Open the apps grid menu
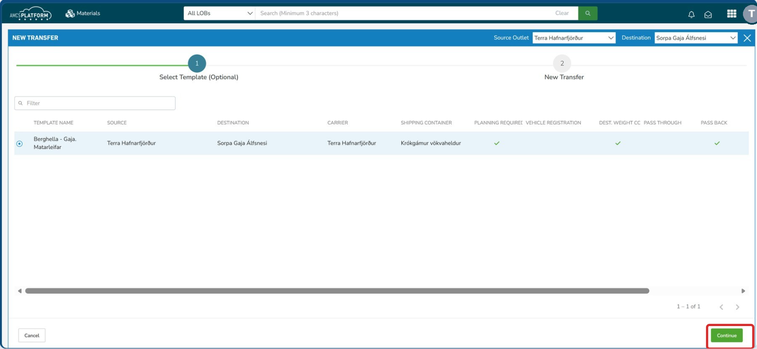 (731, 14)
